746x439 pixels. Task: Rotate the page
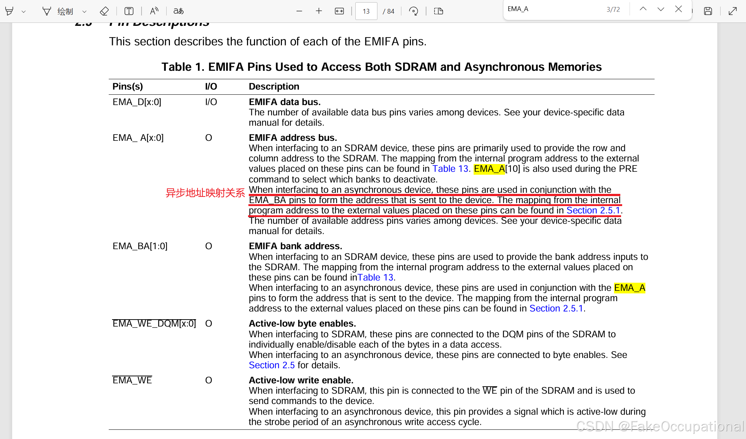point(414,11)
